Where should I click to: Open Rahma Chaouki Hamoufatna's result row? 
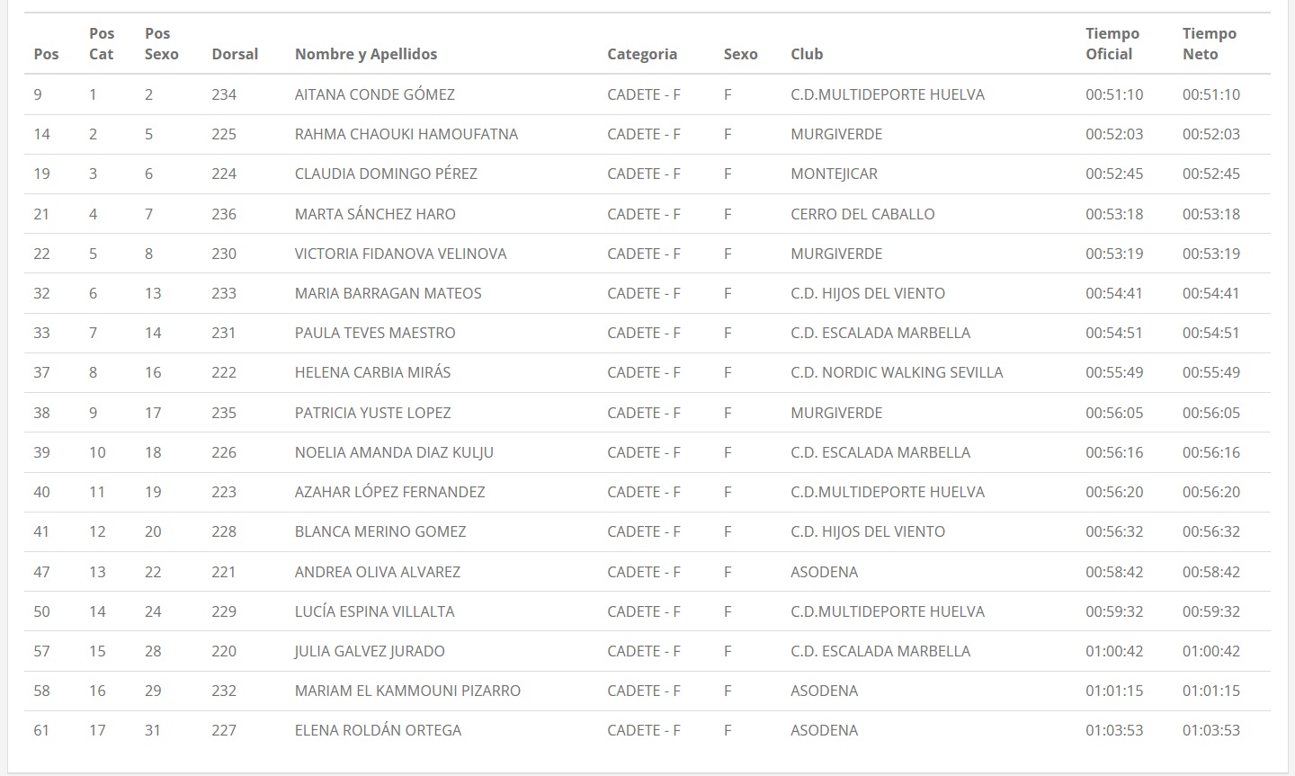tap(406, 134)
